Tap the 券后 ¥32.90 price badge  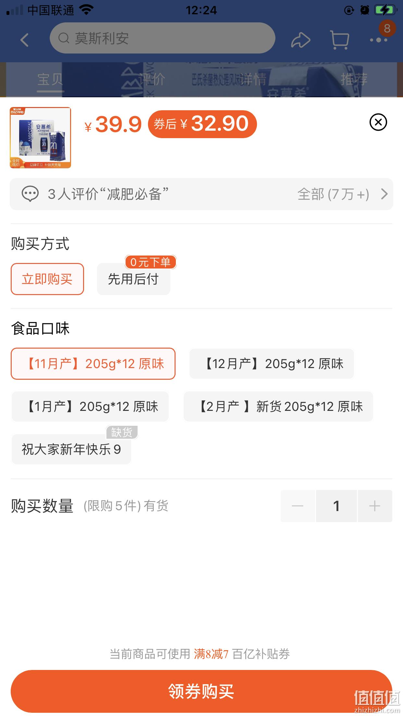click(x=202, y=124)
